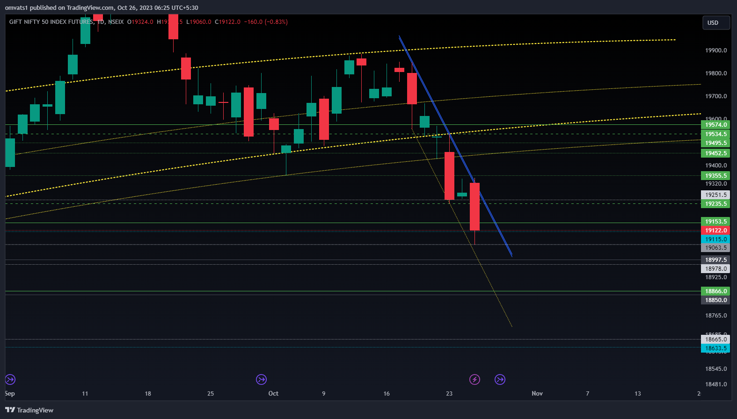This screenshot has width=737, height=419.
Task: Select the 19452.5 price label
Action: 715,153
